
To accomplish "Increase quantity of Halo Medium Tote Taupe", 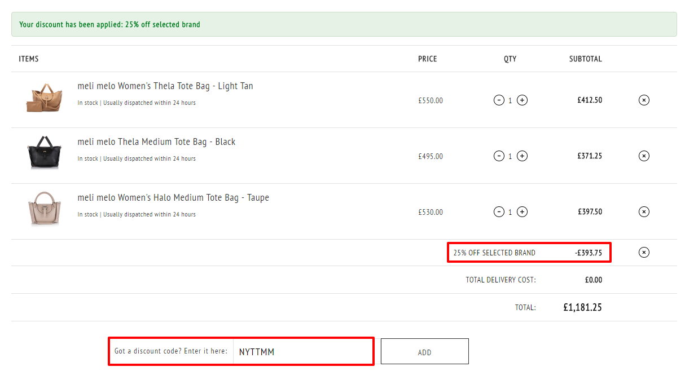I will pos(522,212).
